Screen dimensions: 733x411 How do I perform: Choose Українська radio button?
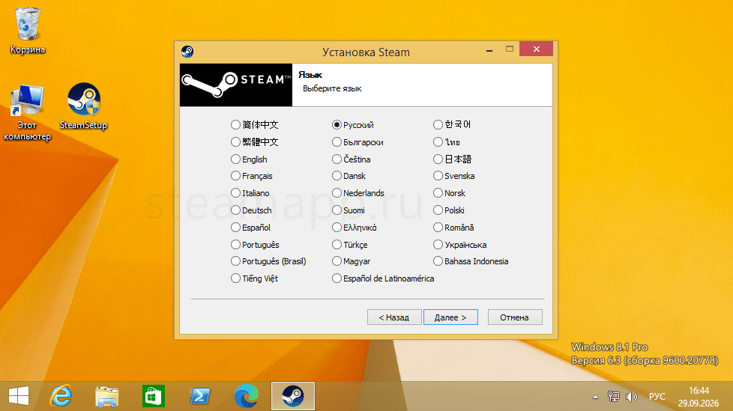click(460, 245)
